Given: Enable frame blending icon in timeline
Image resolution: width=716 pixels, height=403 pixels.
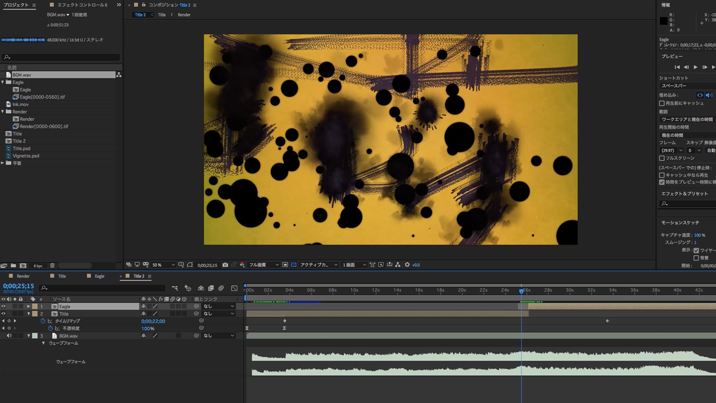Looking at the screenshot, I should point(211,288).
